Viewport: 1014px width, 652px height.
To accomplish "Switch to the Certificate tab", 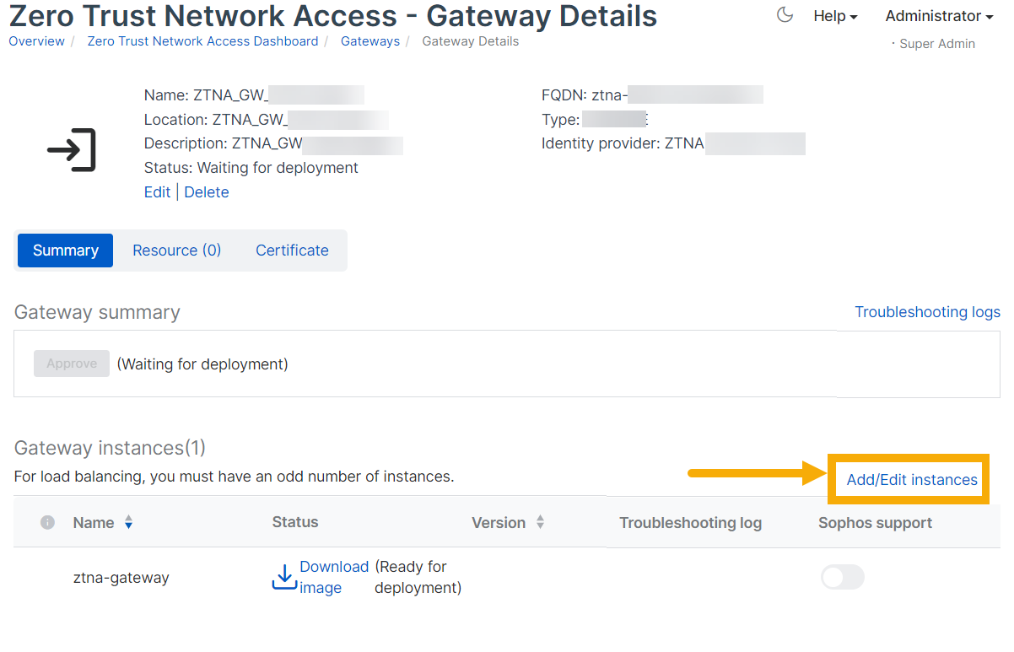I will pos(292,250).
